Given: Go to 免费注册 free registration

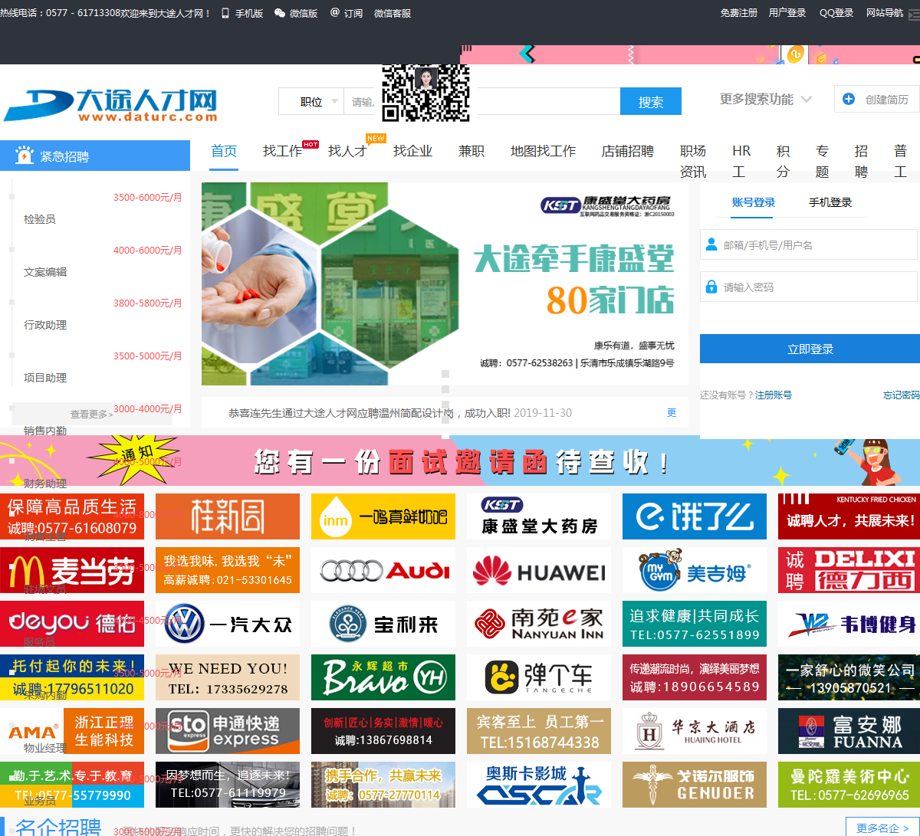Looking at the screenshot, I should (739, 13).
